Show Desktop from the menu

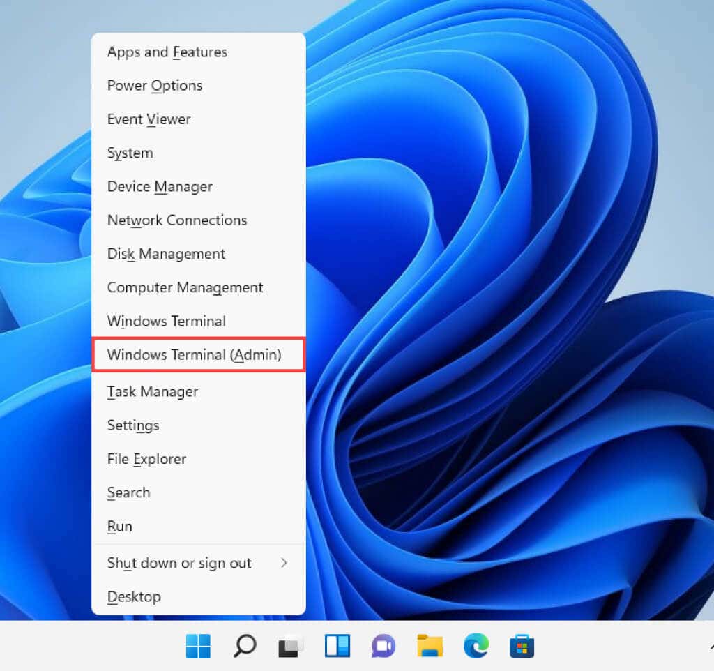134,597
